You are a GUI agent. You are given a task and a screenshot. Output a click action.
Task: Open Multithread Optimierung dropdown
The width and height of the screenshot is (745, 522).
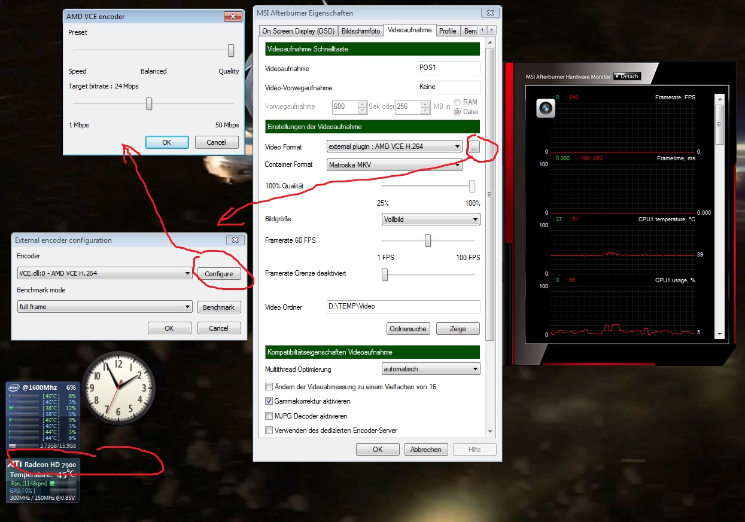click(x=431, y=369)
